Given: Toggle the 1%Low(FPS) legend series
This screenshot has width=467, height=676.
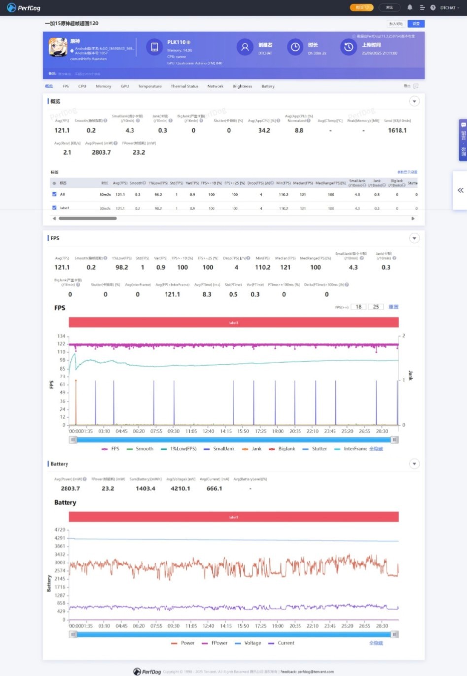Looking at the screenshot, I should click(x=178, y=449).
